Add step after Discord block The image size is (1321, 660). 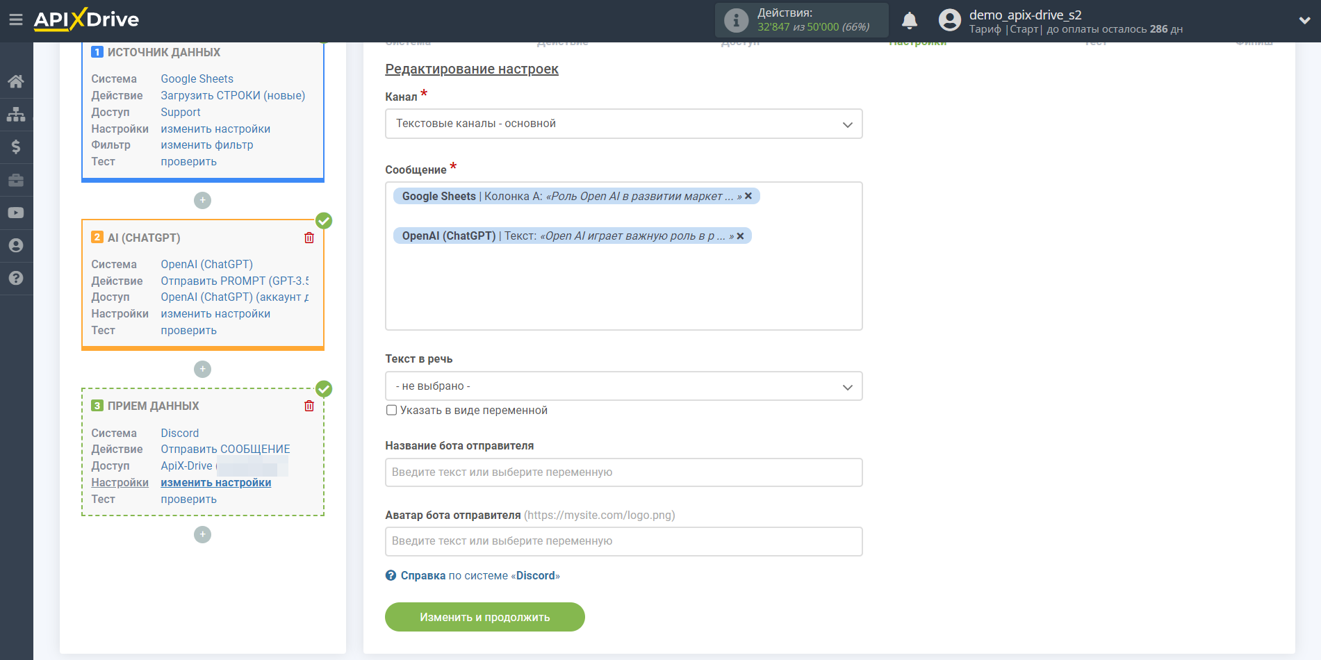pyautogui.click(x=202, y=534)
